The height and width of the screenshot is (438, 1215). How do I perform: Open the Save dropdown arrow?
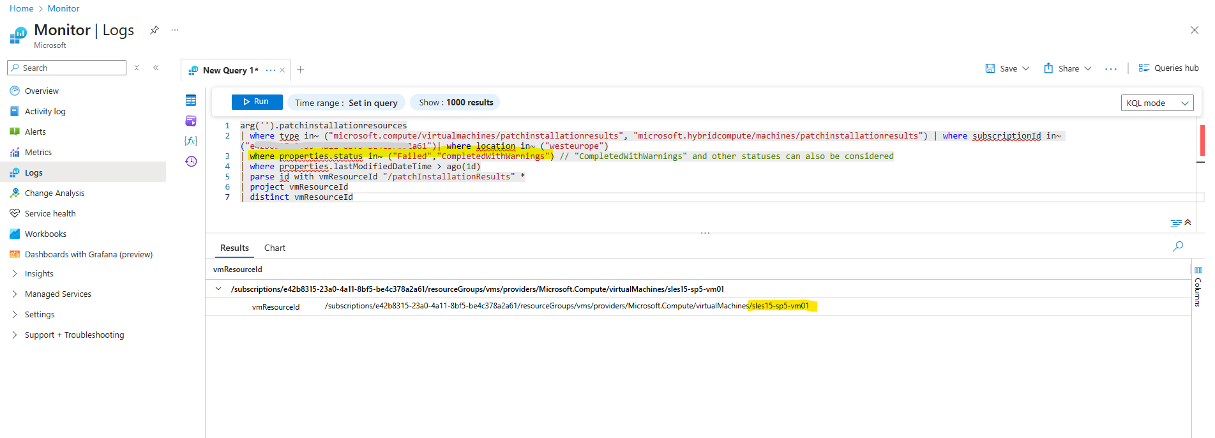(1026, 68)
